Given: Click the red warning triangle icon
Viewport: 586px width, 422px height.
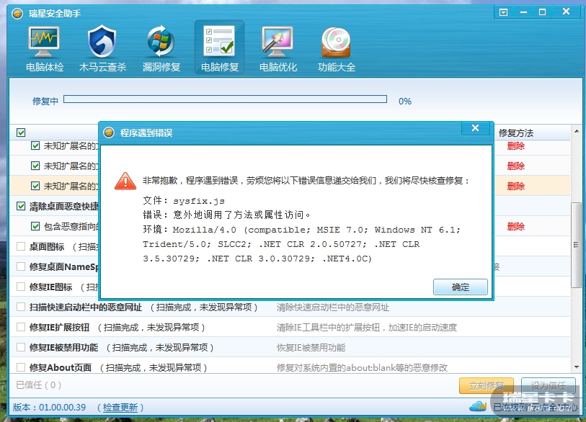Looking at the screenshot, I should (125, 181).
